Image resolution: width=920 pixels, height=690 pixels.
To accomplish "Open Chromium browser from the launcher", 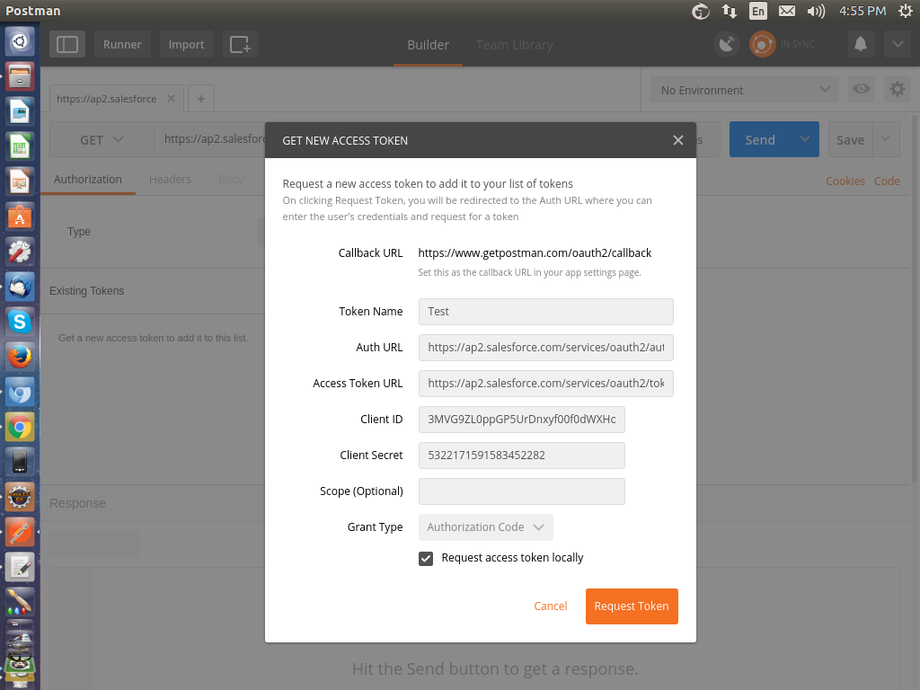I will 20,392.
